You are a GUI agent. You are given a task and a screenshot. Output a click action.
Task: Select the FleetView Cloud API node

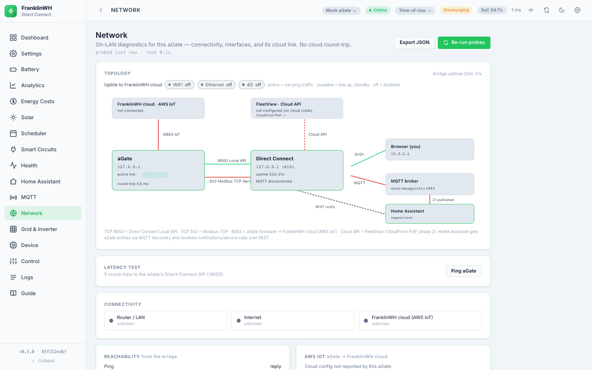coord(297,109)
